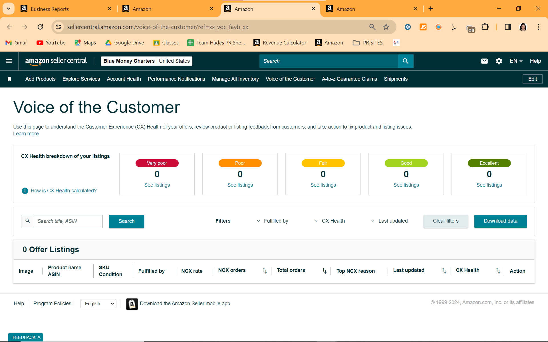Click the CX Health info icon
This screenshot has width=548, height=342.
[x=25, y=191]
